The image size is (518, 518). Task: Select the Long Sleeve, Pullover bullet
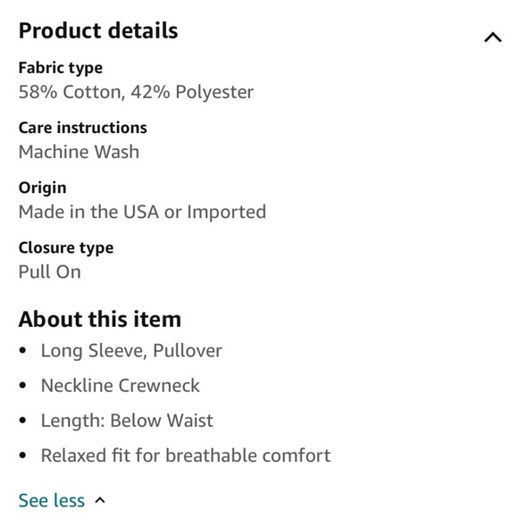pos(131,351)
